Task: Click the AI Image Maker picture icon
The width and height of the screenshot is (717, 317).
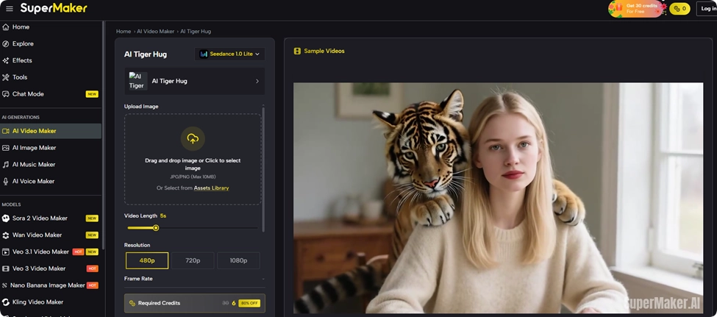Action: pyautogui.click(x=5, y=148)
